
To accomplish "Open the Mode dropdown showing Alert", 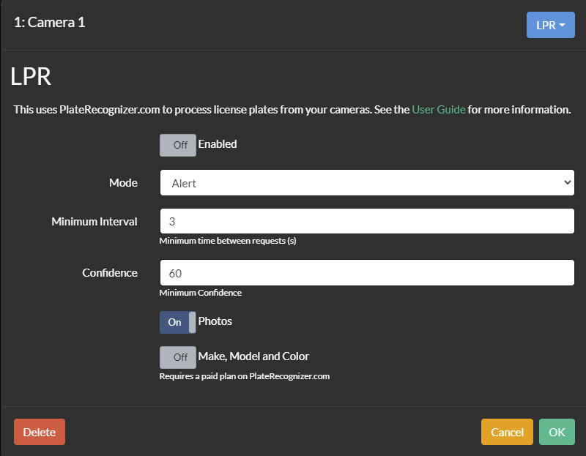I will [x=367, y=183].
